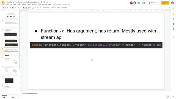Click the zoom magnifier tool
176x99 pixels.
pos(19,8)
